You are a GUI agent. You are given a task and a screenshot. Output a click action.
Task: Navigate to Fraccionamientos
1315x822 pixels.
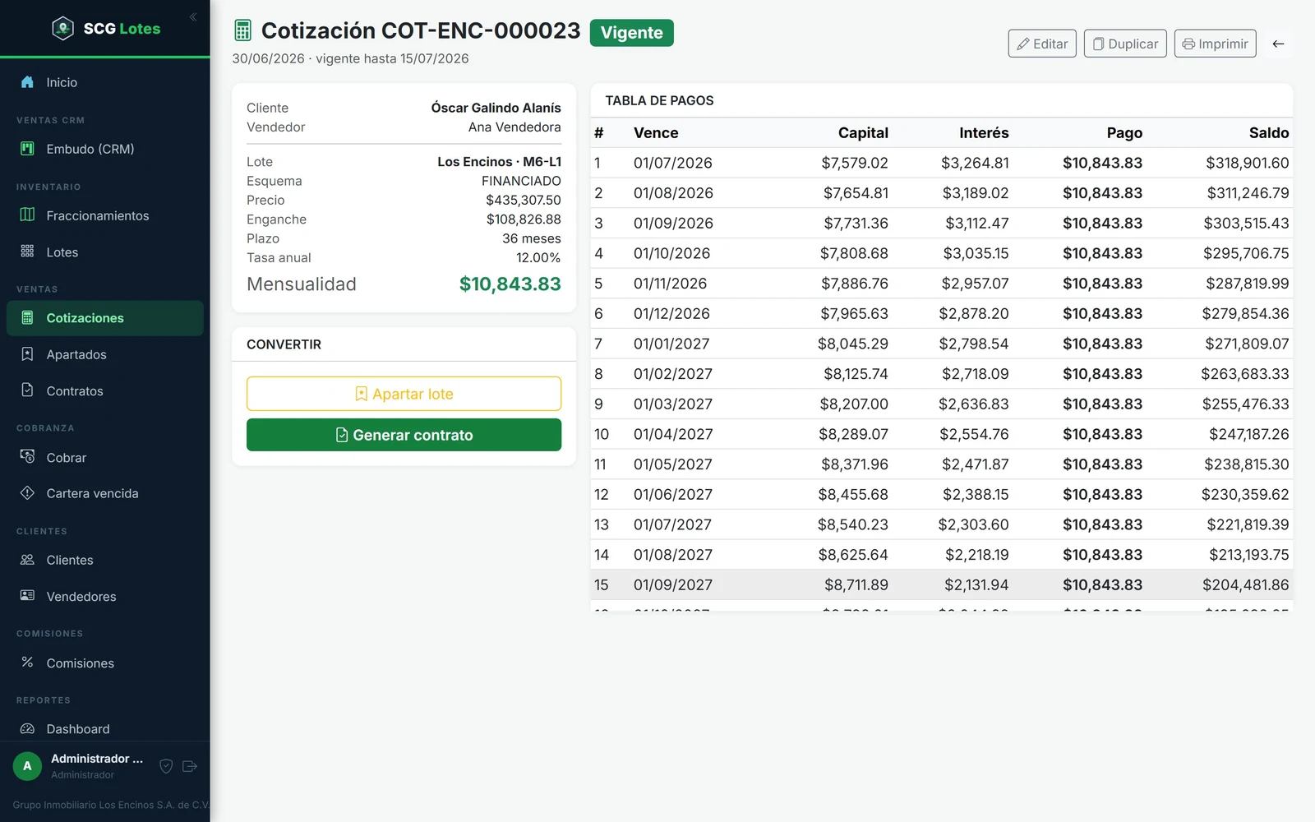[x=104, y=215]
